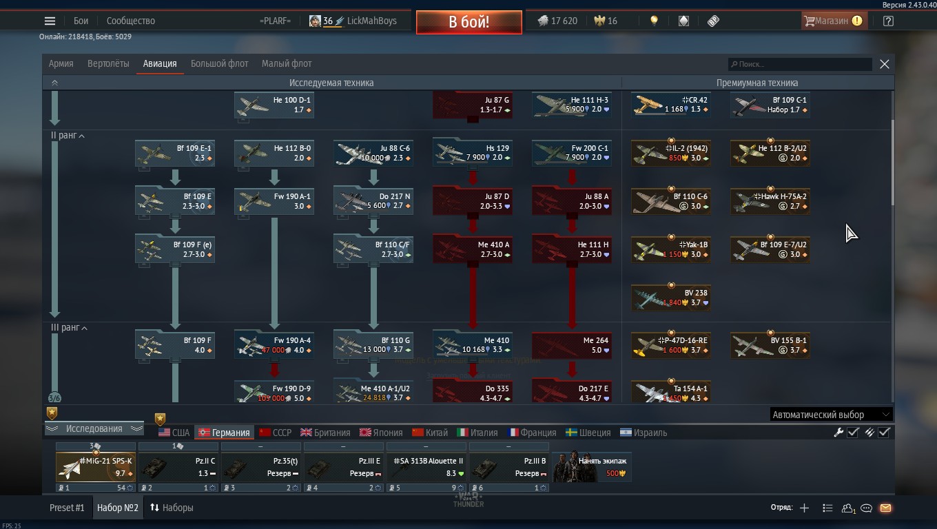
Task: Click the Исследования panel right chevron
Action: (136, 428)
